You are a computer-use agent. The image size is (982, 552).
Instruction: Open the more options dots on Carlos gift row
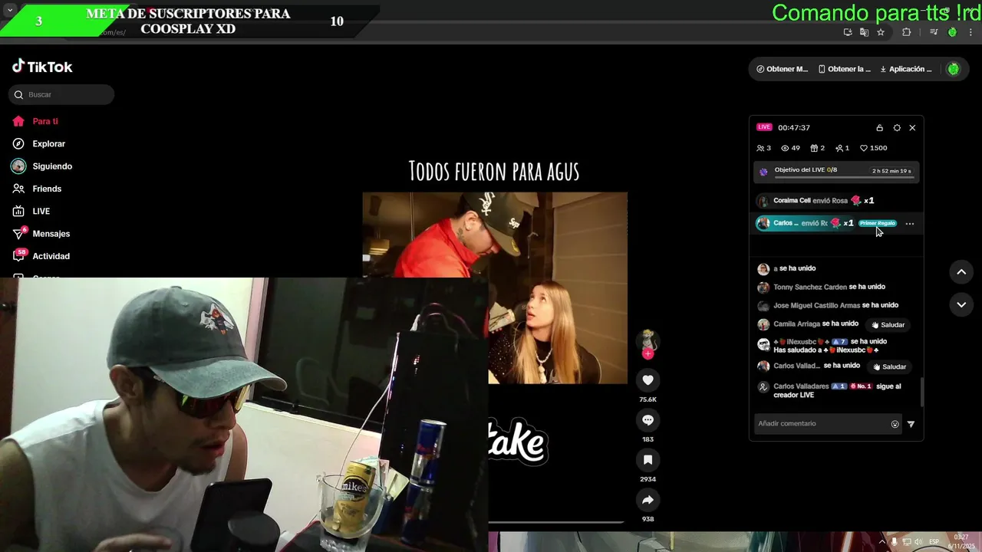[x=910, y=224]
